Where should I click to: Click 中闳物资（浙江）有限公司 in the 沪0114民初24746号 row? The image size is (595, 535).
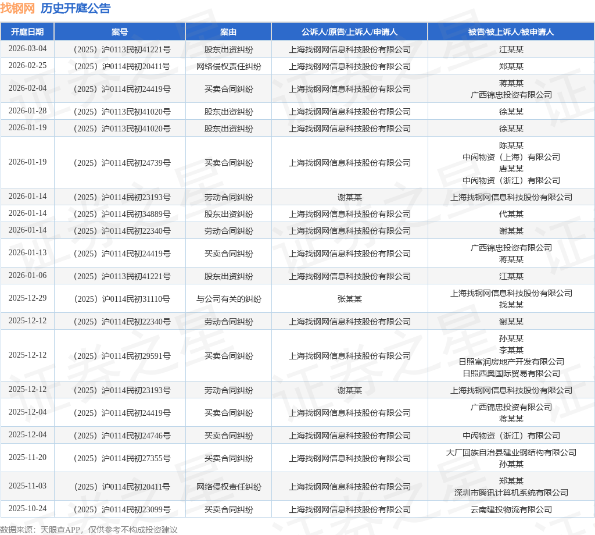[x=511, y=436]
